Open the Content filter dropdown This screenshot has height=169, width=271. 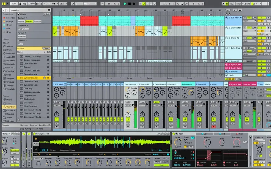[x=22, y=18]
